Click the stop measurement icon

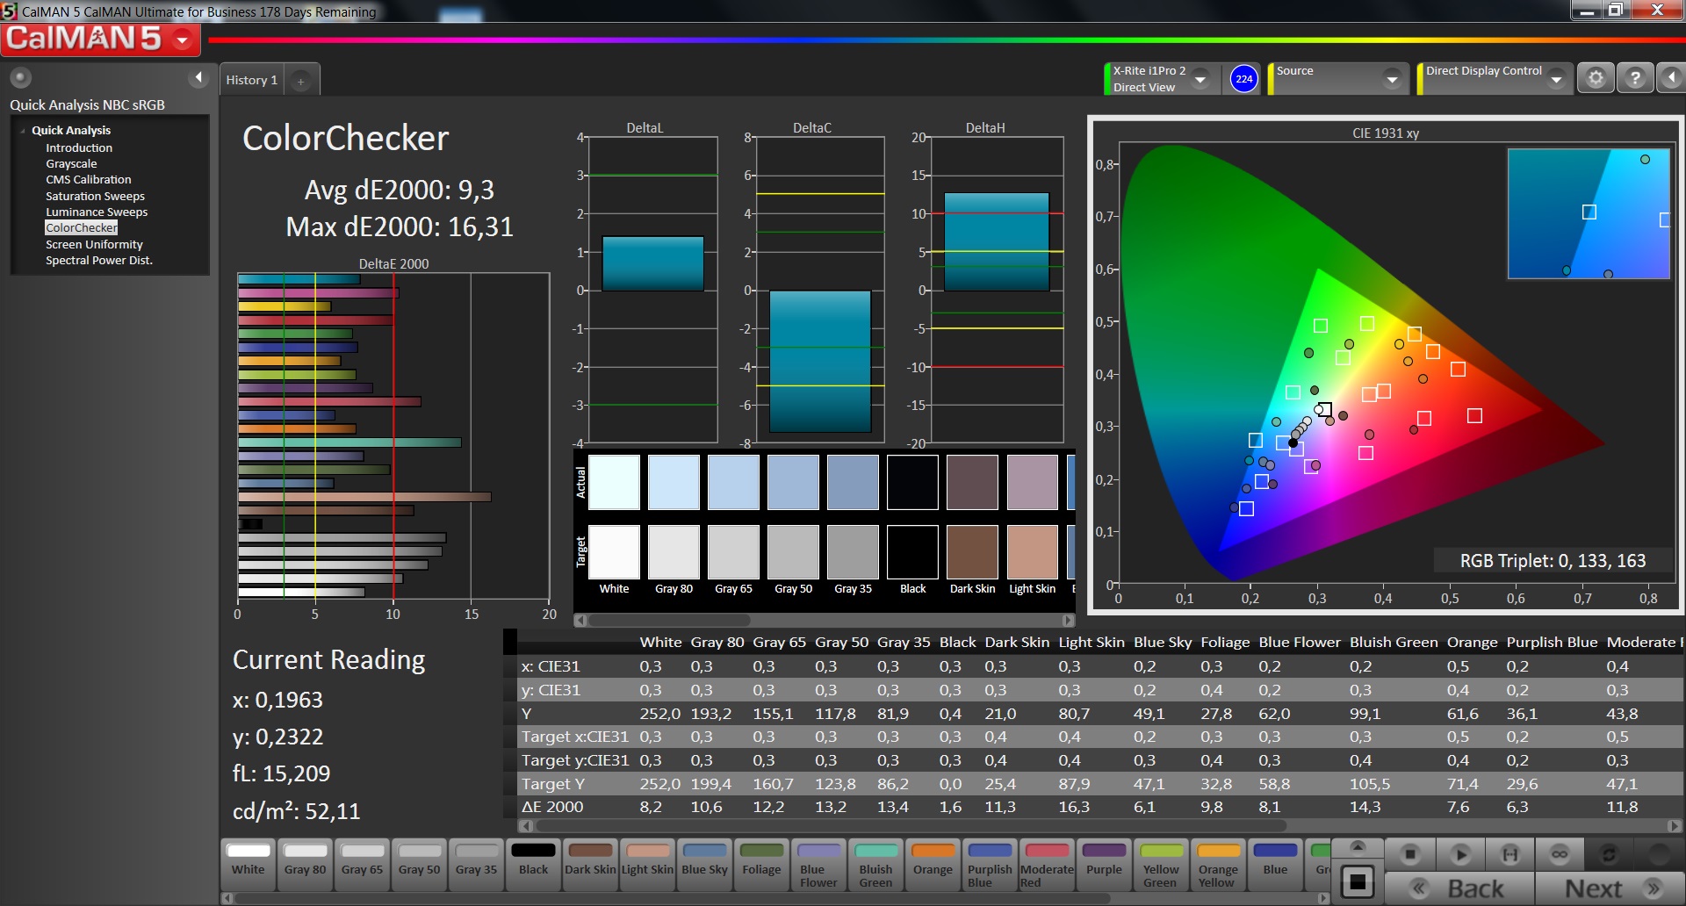(1410, 853)
